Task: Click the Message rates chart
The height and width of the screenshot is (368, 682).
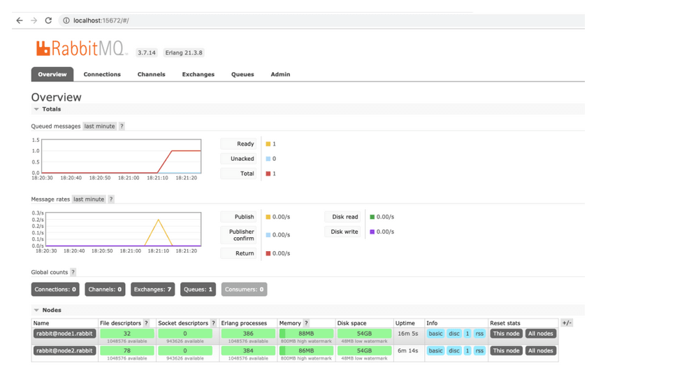Action: (123, 229)
